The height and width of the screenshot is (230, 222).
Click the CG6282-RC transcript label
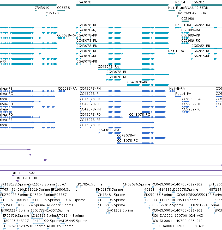coord(201,51)
